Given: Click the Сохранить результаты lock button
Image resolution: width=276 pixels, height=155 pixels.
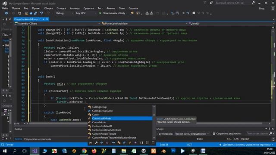Looking at the screenshot, I should [227, 134].
